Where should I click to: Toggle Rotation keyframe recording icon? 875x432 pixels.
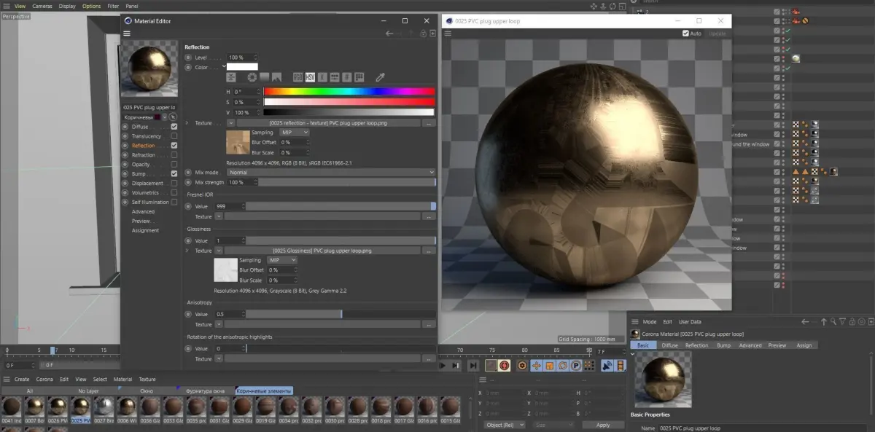[562, 365]
